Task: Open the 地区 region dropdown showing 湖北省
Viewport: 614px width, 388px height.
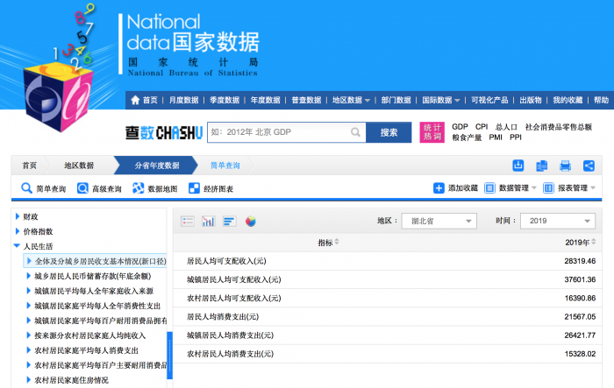Action: coord(439,221)
